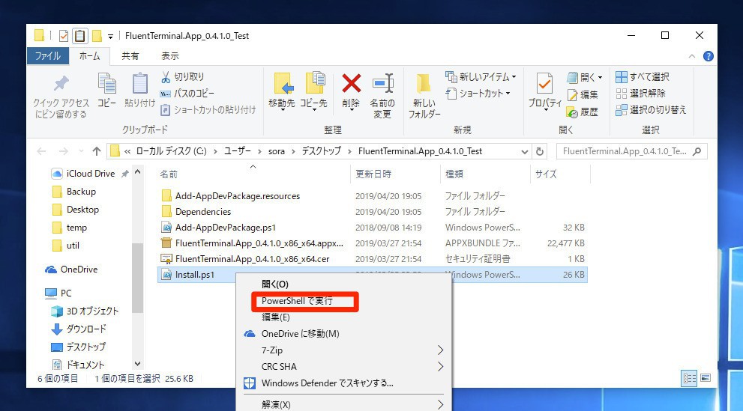Screen dimensions: 743x411
Task: Navigate up one folder with the up arrow
Action: coord(97,151)
